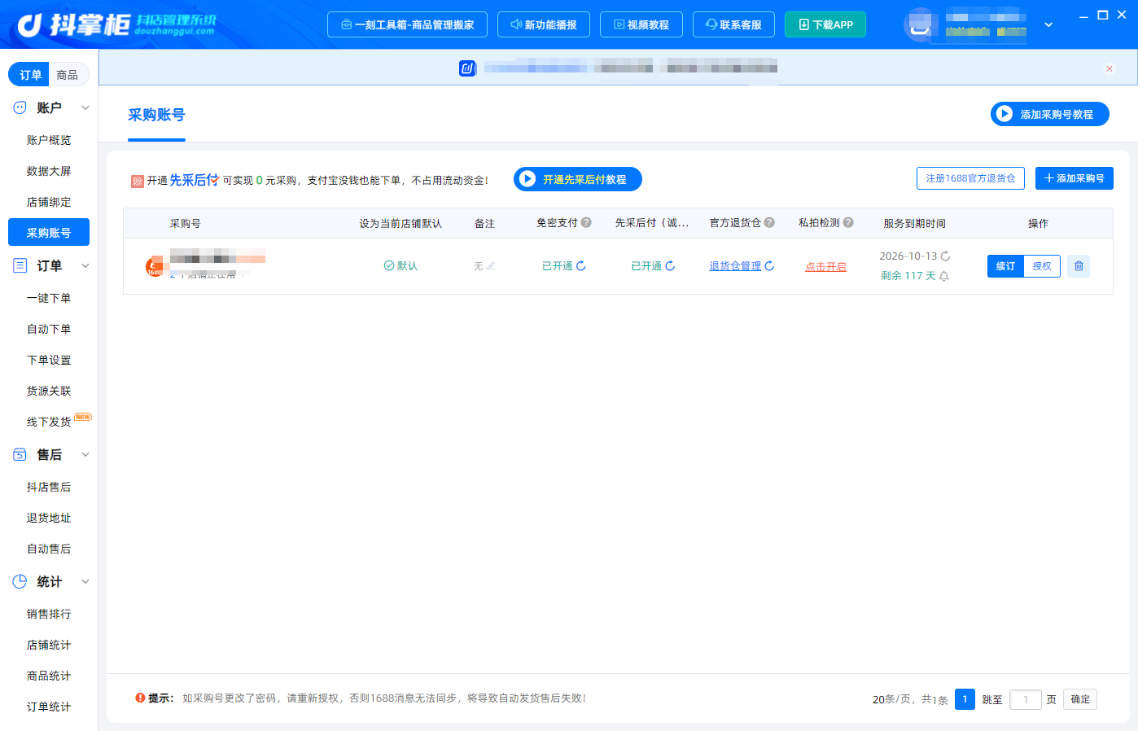Click 一刻工具箱-商品管理搬家 button
Screen dimensions: 1138x731
tap(407, 24)
